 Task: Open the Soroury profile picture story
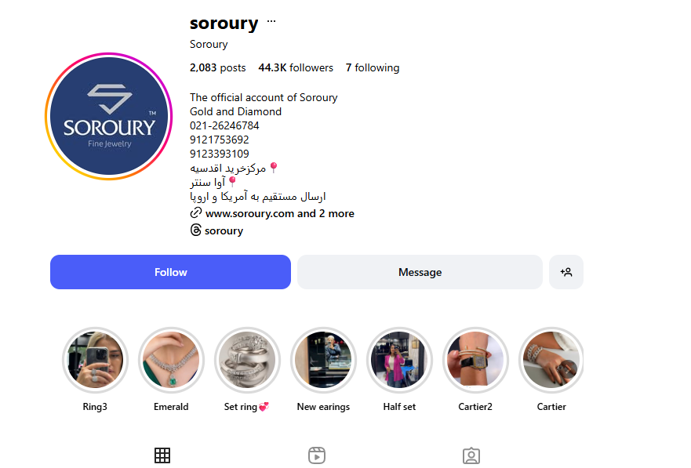coord(109,116)
